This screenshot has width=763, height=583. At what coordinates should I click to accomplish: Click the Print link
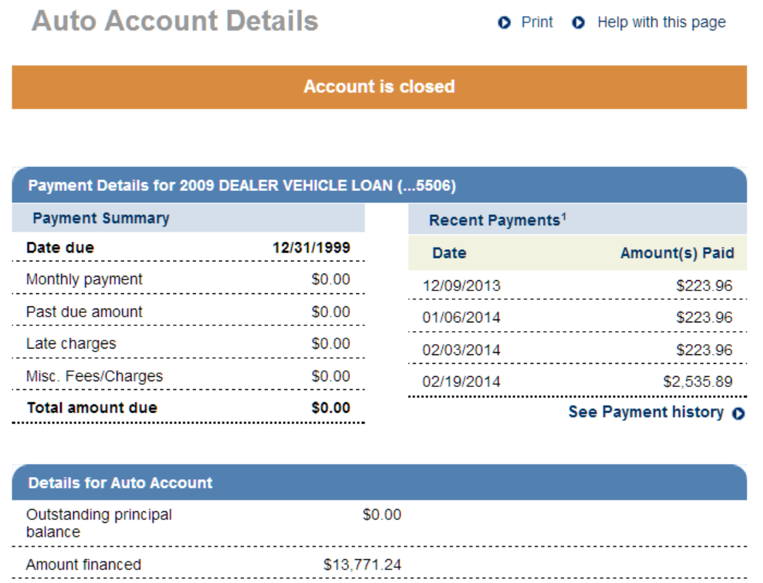pos(536,23)
